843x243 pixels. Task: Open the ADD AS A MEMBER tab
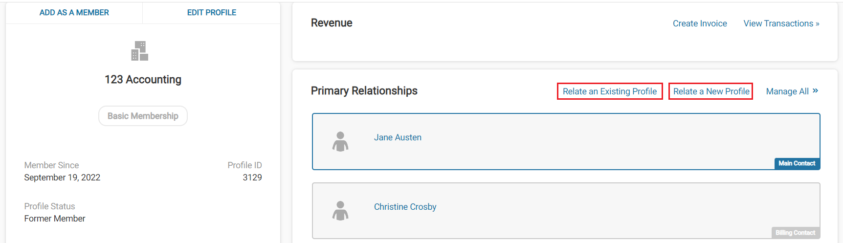coord(74,13)
